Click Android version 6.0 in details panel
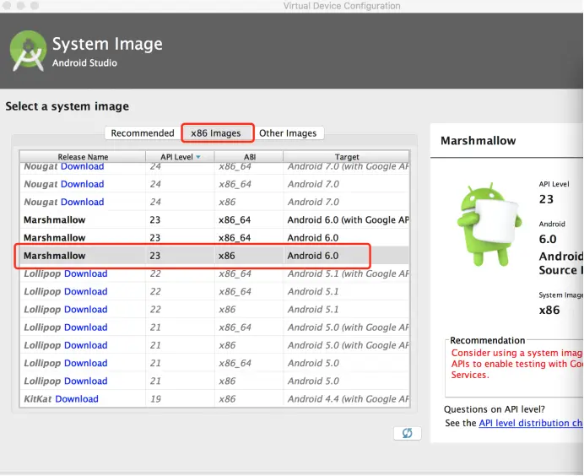Image resolution: width=584 pixels, height=476 pixels. 548,239
